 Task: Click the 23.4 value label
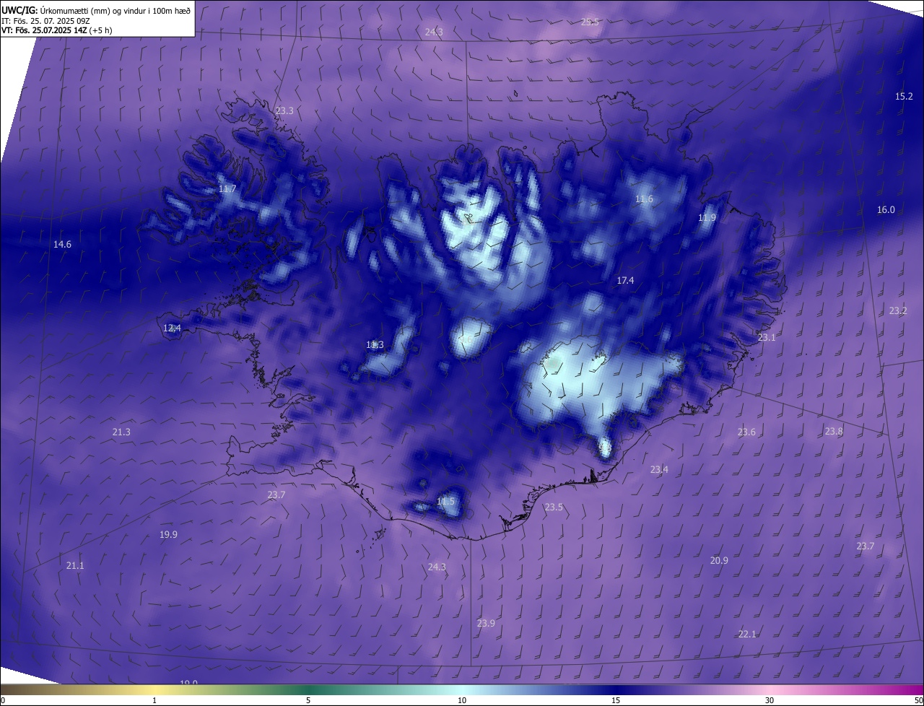[x=659, y=470]
